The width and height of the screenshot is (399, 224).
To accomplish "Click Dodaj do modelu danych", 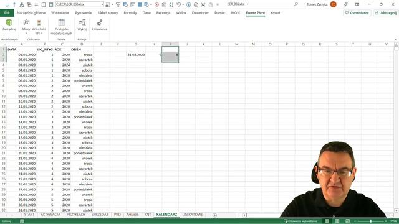I will [61, 27].
